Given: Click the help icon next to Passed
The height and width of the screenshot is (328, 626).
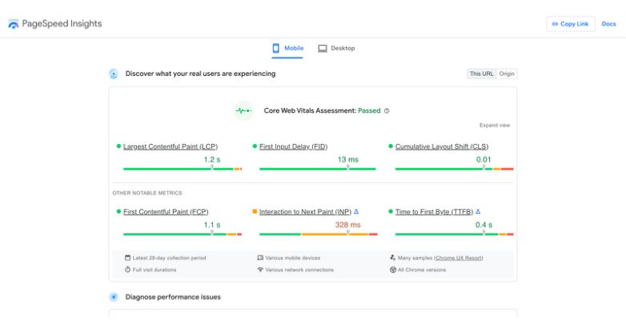Looking at the screenshot, I should coord(387,110).
